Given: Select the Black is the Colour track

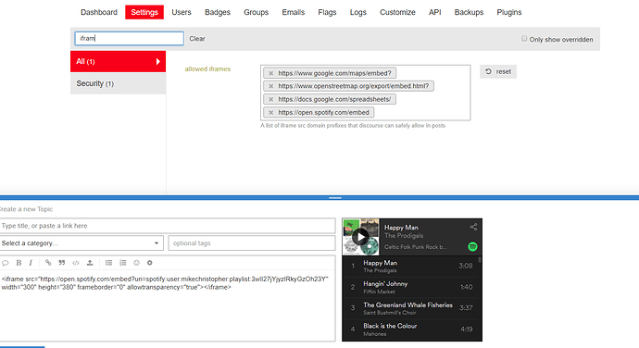Looking at the screenshot, I should coord(410,329).
